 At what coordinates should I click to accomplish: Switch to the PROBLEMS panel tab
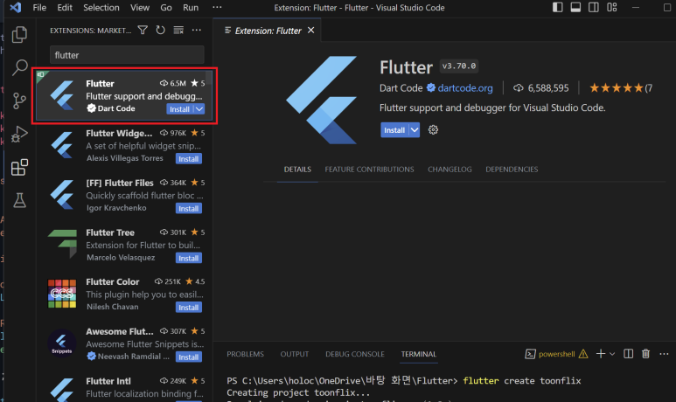tap(246, 354)
